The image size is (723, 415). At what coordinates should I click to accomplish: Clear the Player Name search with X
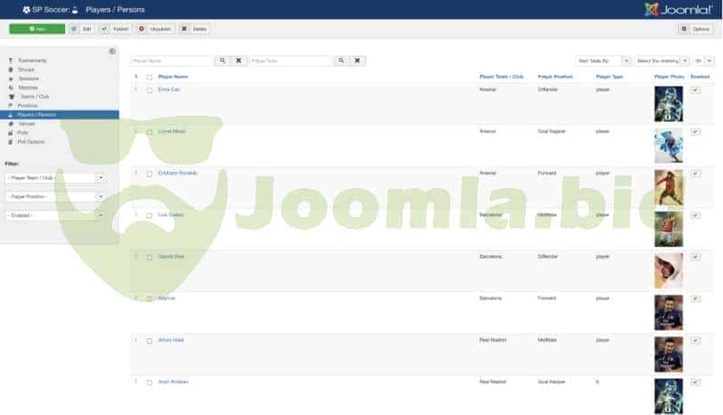pos(238,61)
